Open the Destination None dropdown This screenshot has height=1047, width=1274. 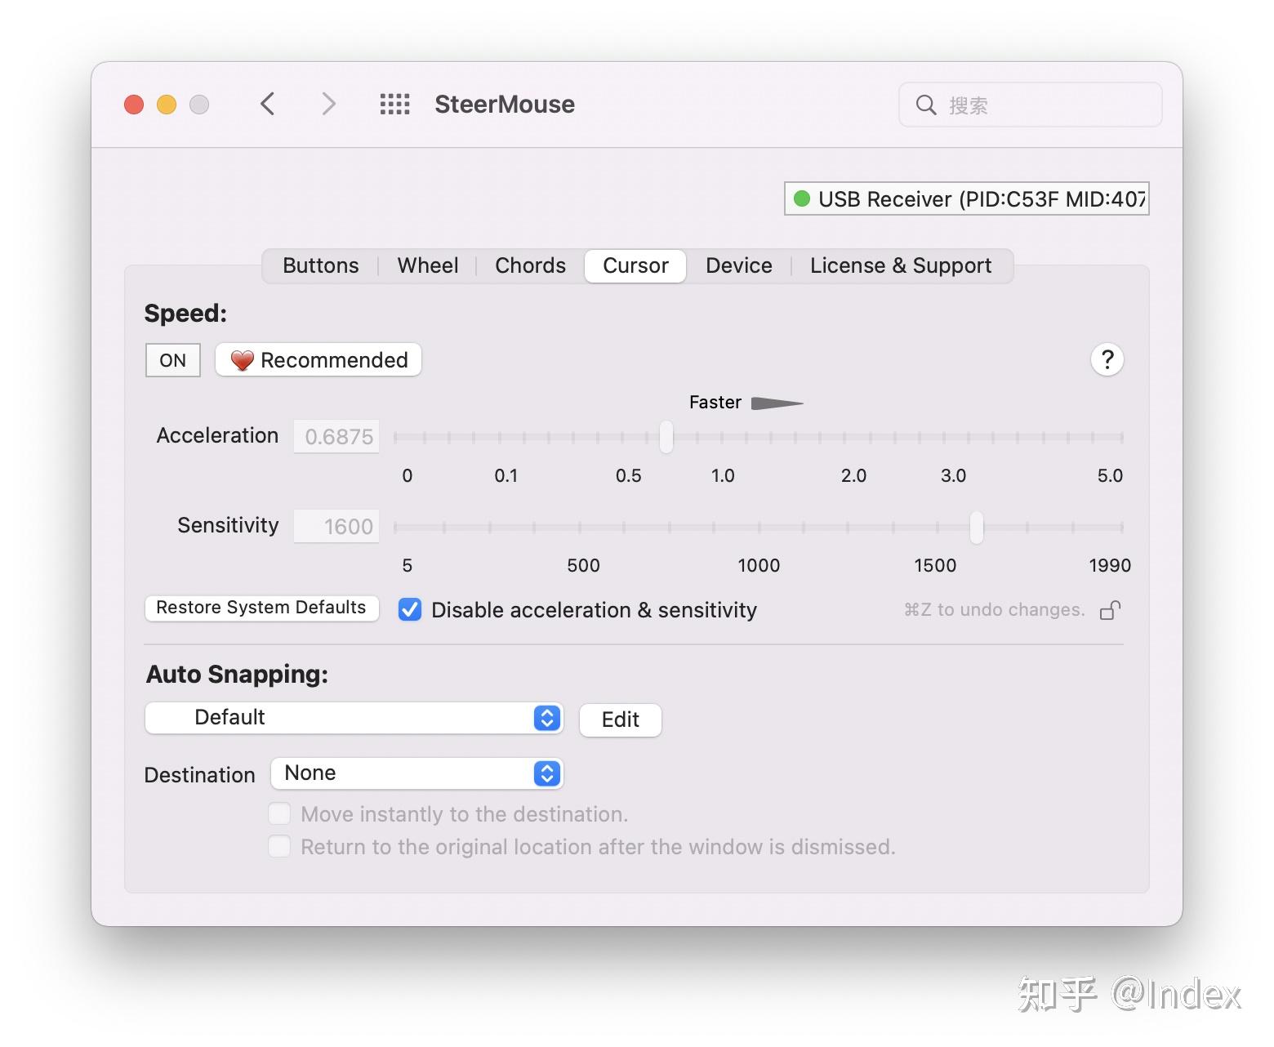(x=416, y=773)
